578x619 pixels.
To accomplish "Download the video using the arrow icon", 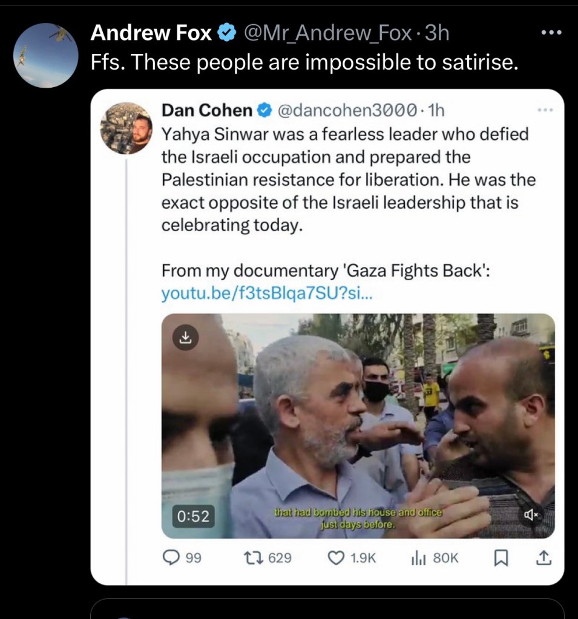I will tap(186, 336).
